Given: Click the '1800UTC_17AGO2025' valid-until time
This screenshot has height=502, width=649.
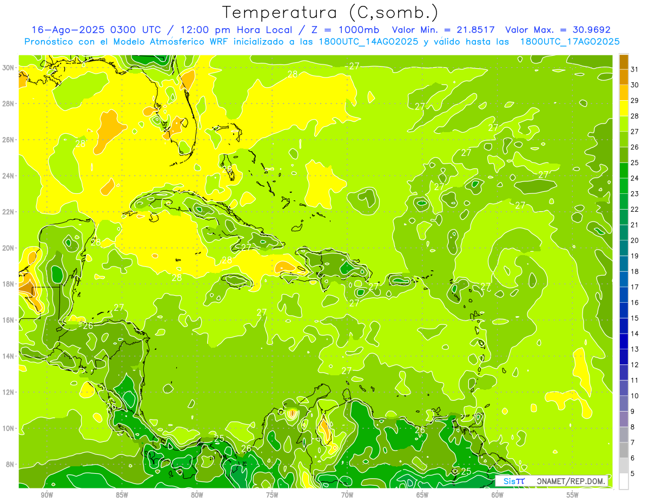Looking at the screenshot, I should coord(569,42).
